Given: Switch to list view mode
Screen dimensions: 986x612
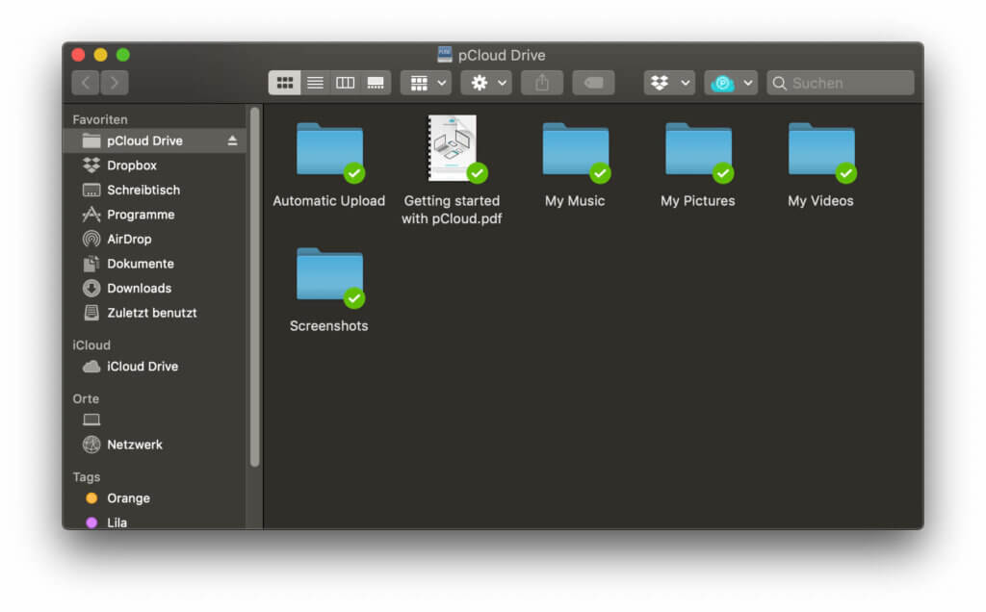Looking at the screenshot, I should [x=315, y=83].
